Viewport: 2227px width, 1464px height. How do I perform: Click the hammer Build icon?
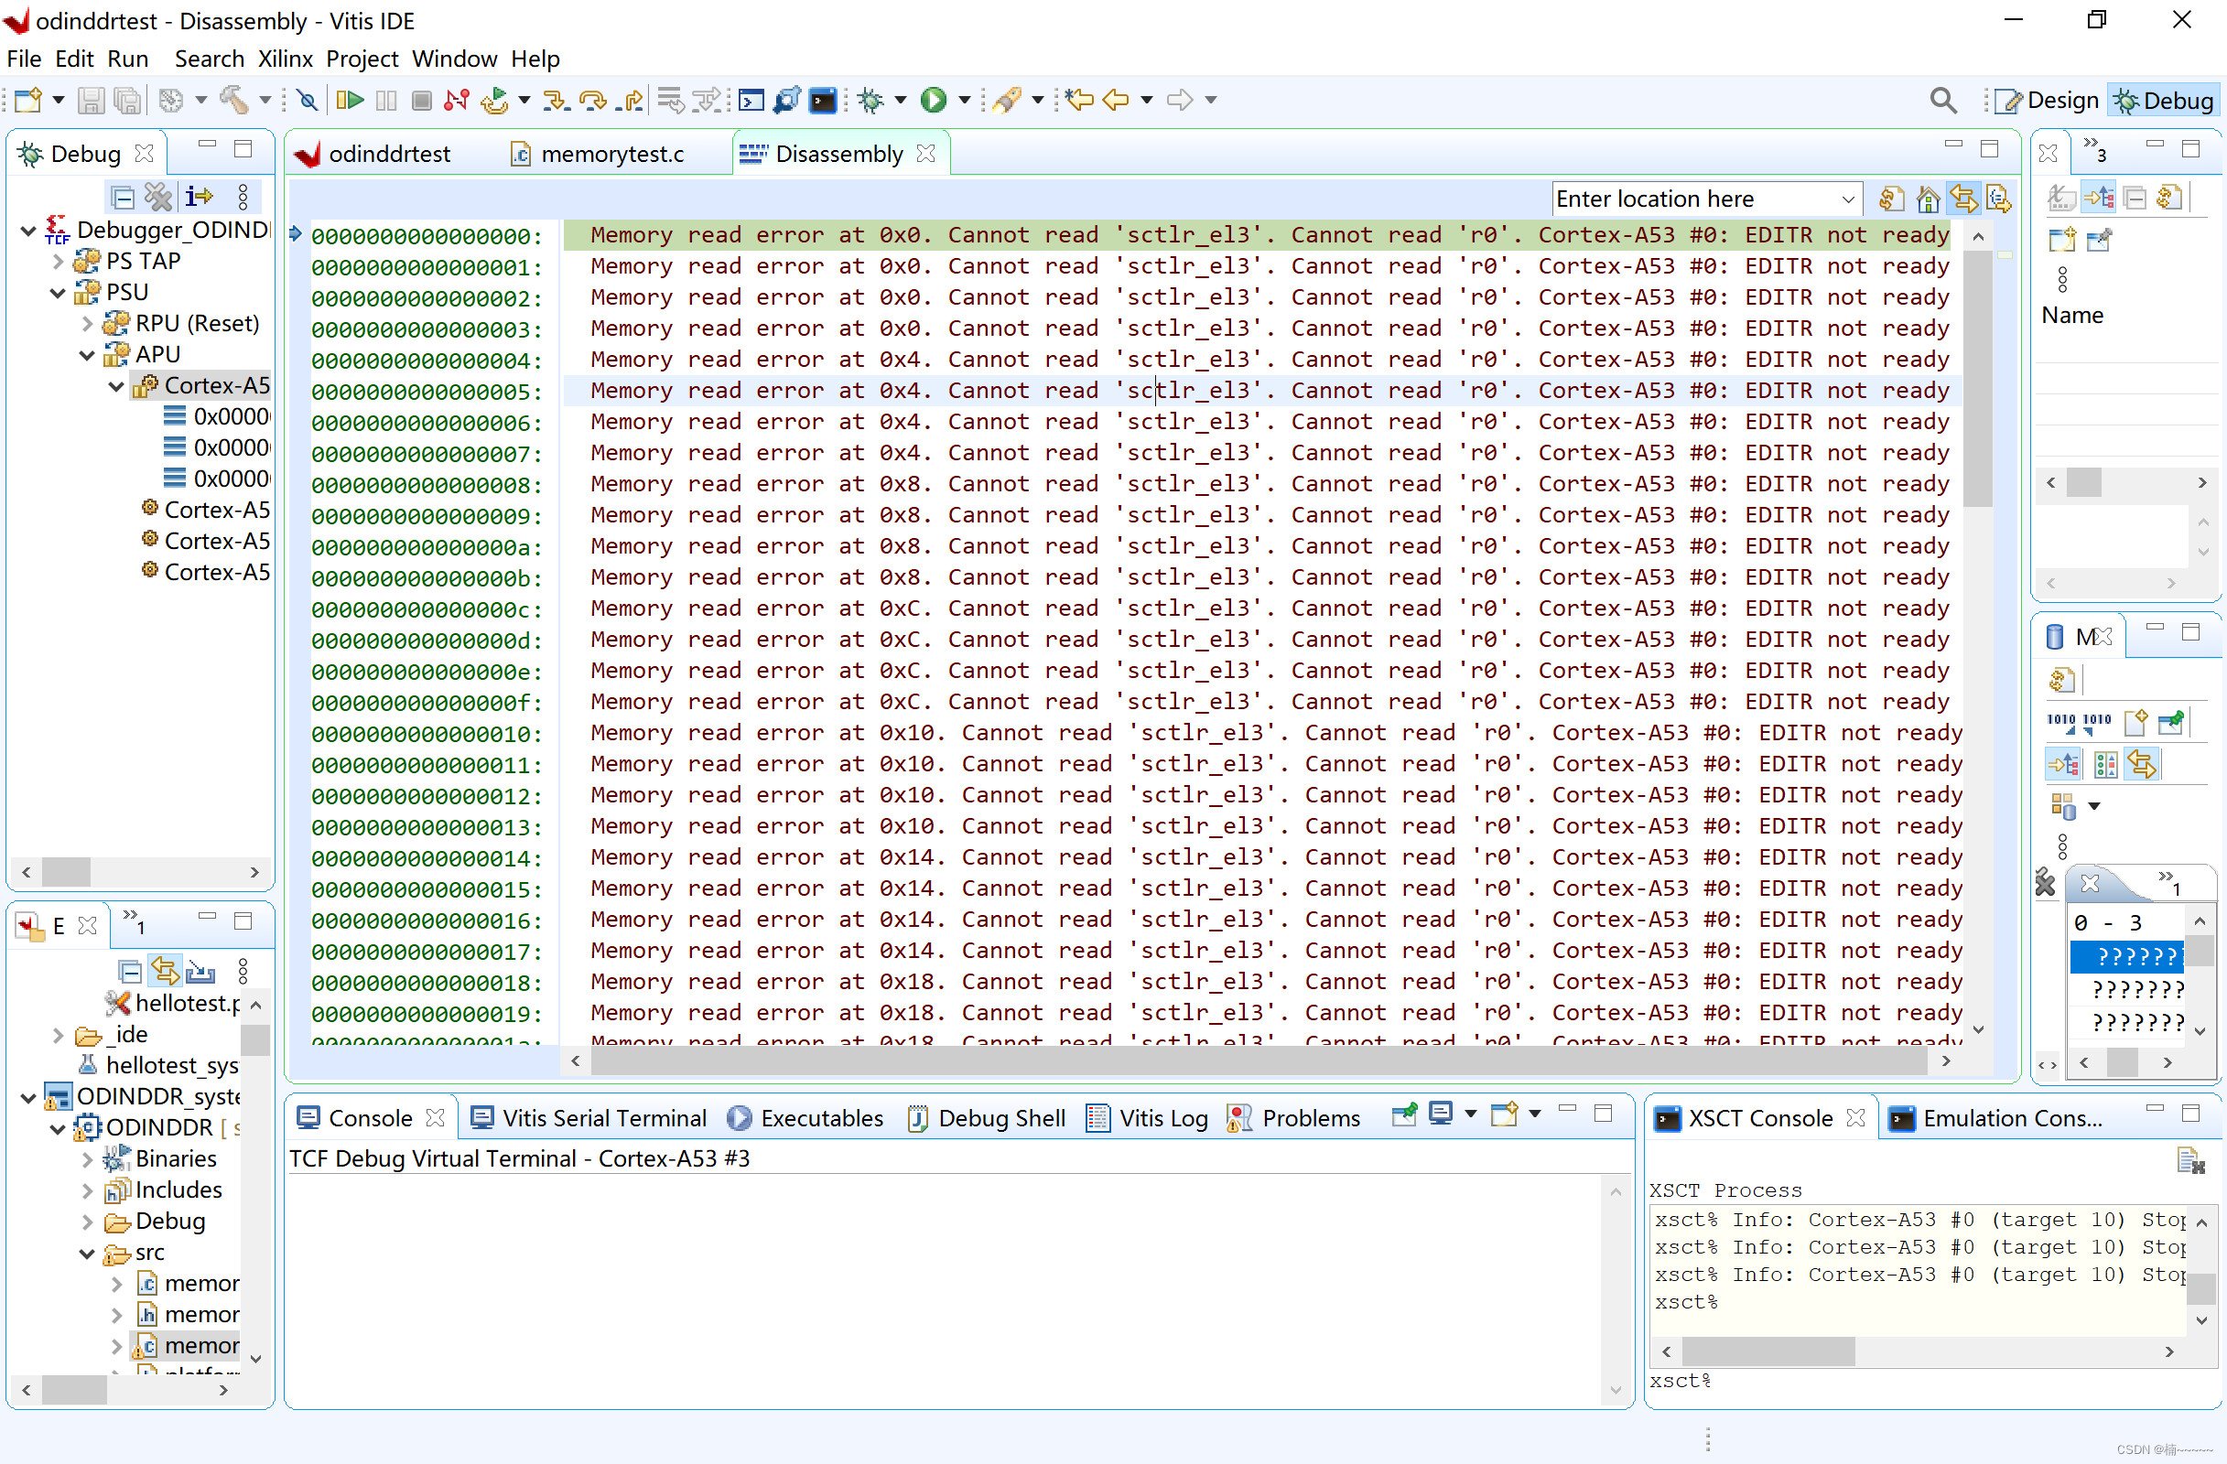[234, 100]
